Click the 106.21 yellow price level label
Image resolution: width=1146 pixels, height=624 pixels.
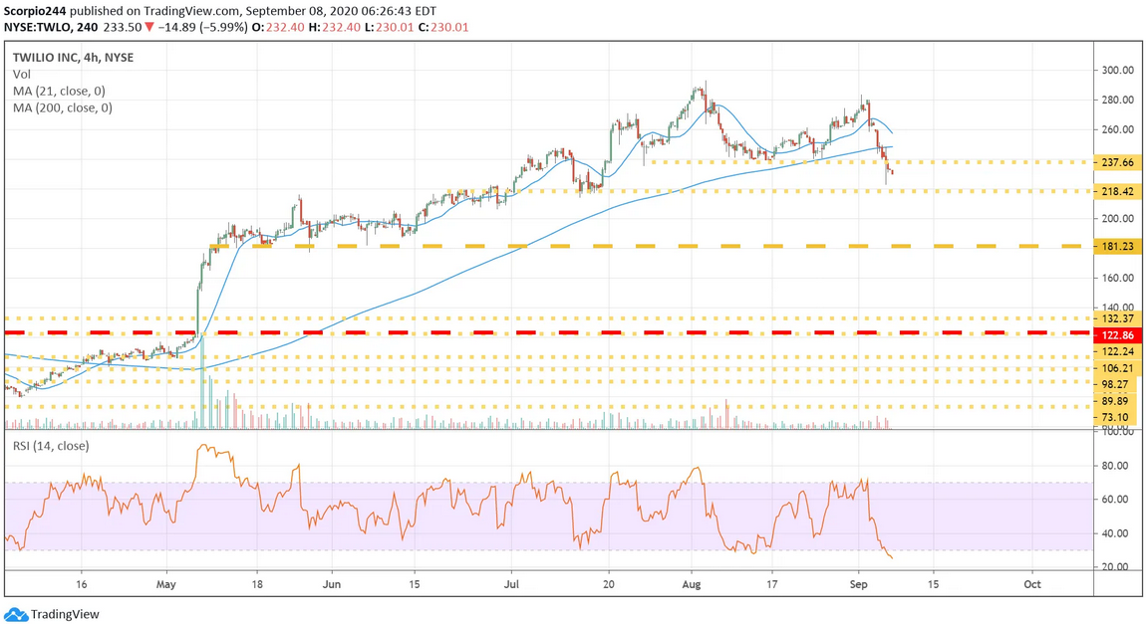pos(1117,368)
